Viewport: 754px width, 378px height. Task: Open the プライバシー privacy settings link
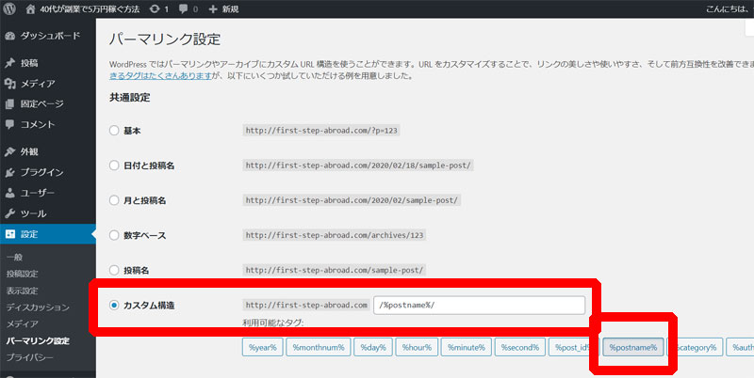32,358
